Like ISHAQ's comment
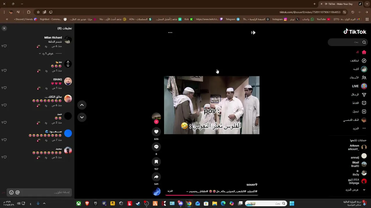The width and height of the screenshot is (371, 208). click(x=5, y=88)
